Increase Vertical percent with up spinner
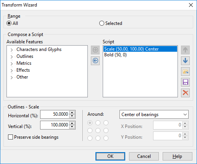The width and height of the screenshot is (197, 164). coord(72,123)
